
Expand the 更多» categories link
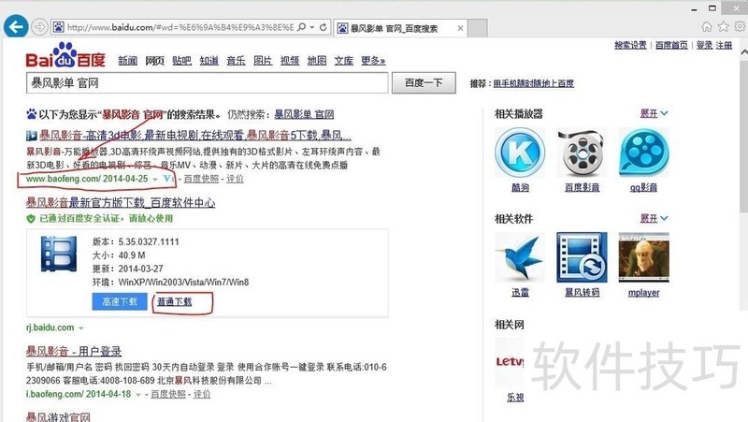(x=373, y=61)
